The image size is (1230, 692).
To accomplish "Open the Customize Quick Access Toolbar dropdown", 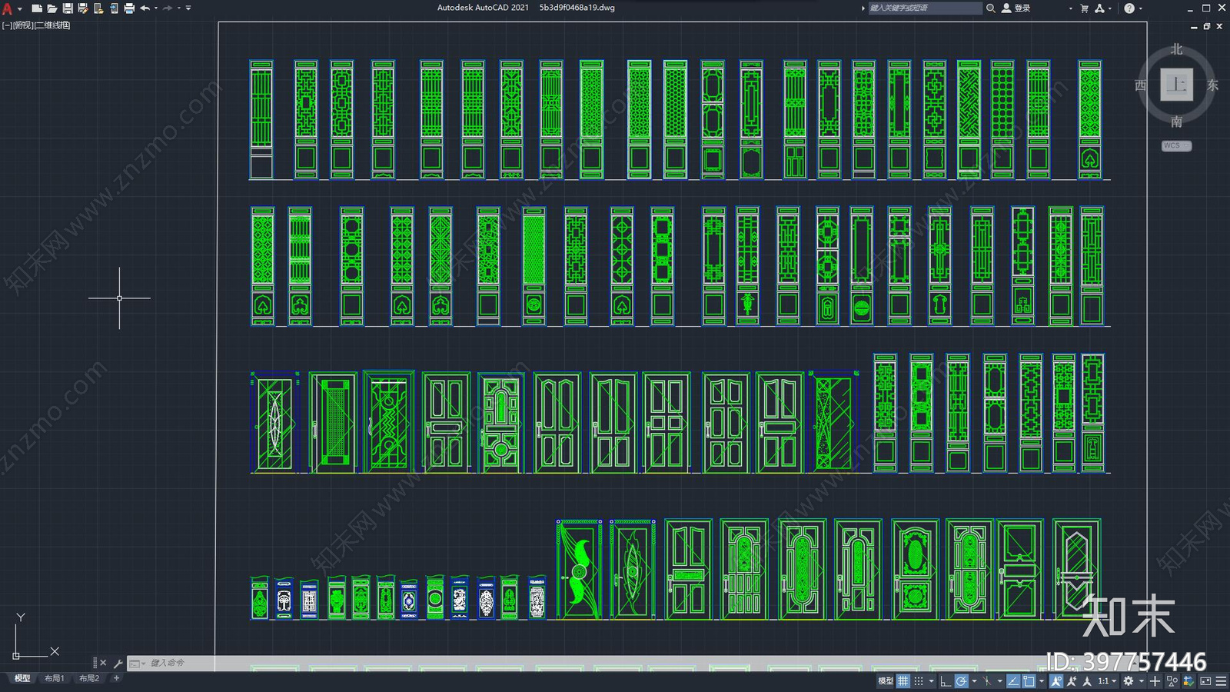I will pos(188,8).
